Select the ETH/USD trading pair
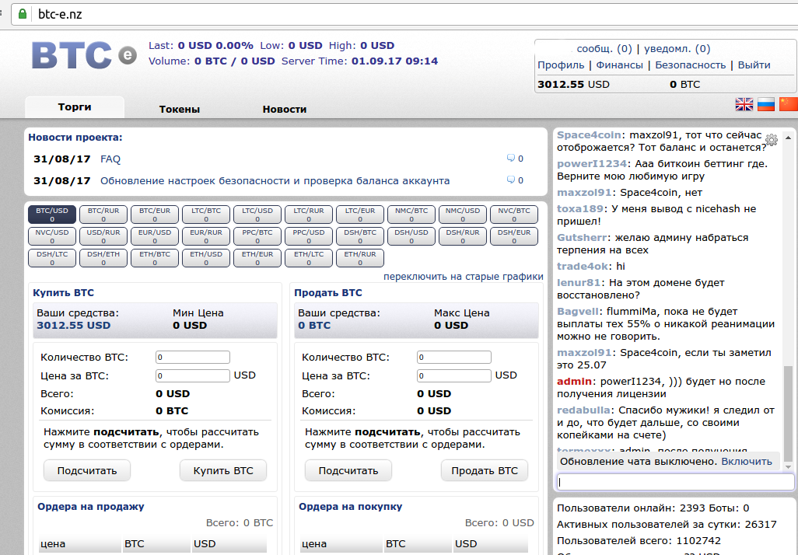 point(206,258)
